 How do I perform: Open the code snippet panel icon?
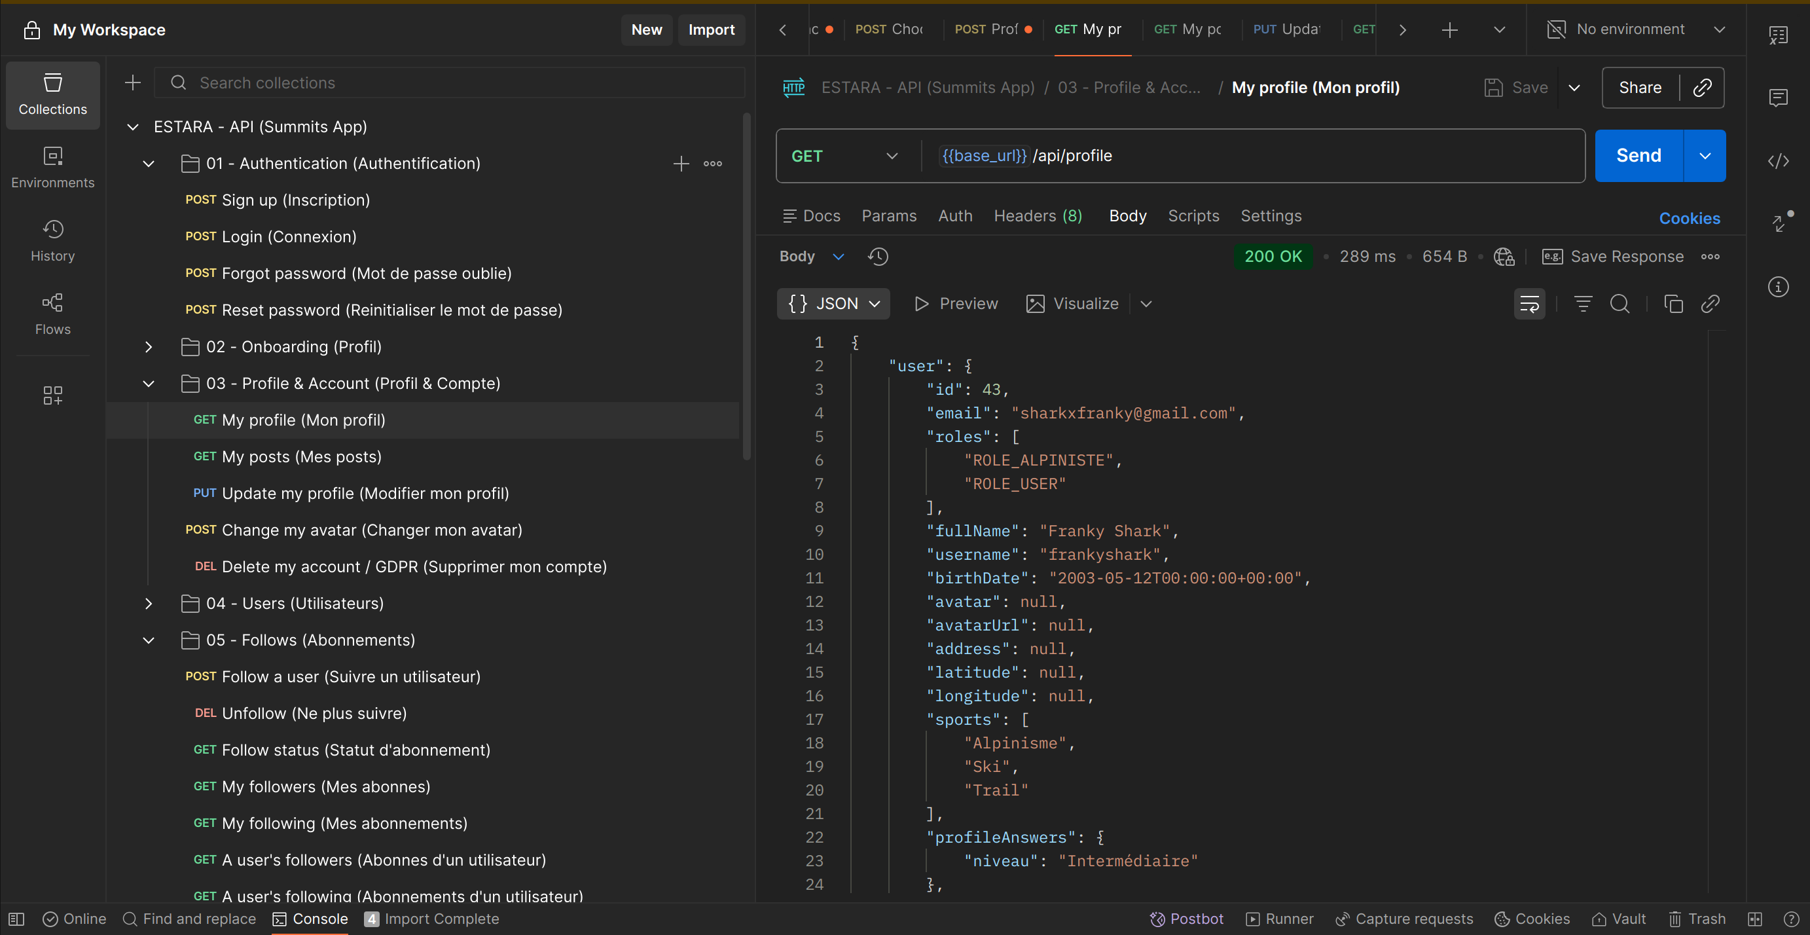(x=1779, y=161)
